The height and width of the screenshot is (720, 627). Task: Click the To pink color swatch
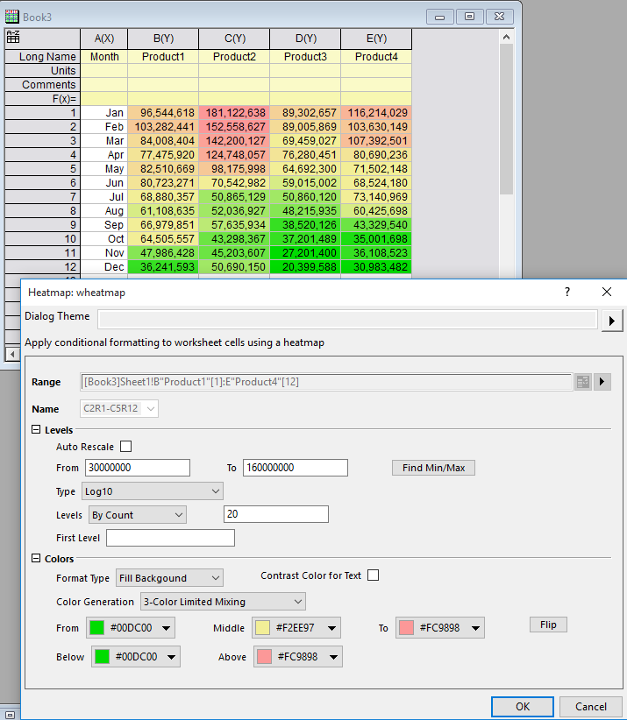click(x=406, y=628)
